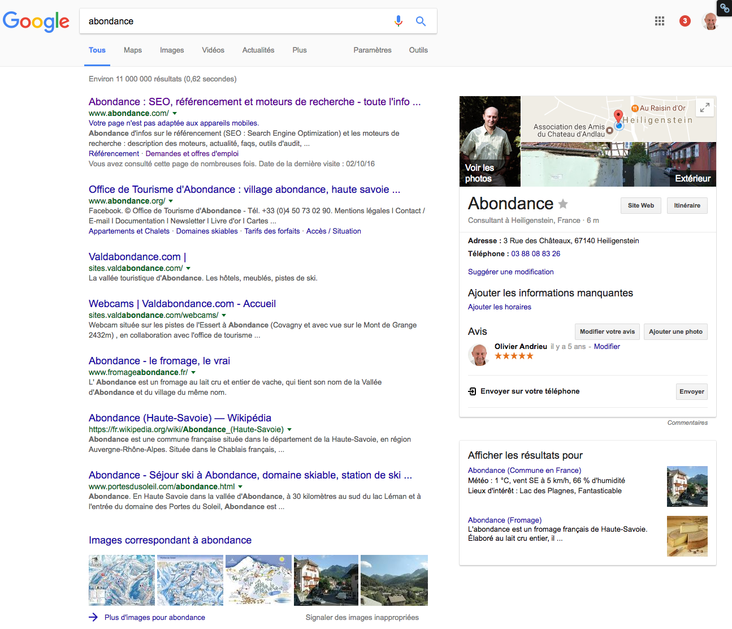The width and height of the screenshot is (732, 629).
Task: Click the blue search magnifier icon
Action: pyautogui.click(x=421, y=21)
